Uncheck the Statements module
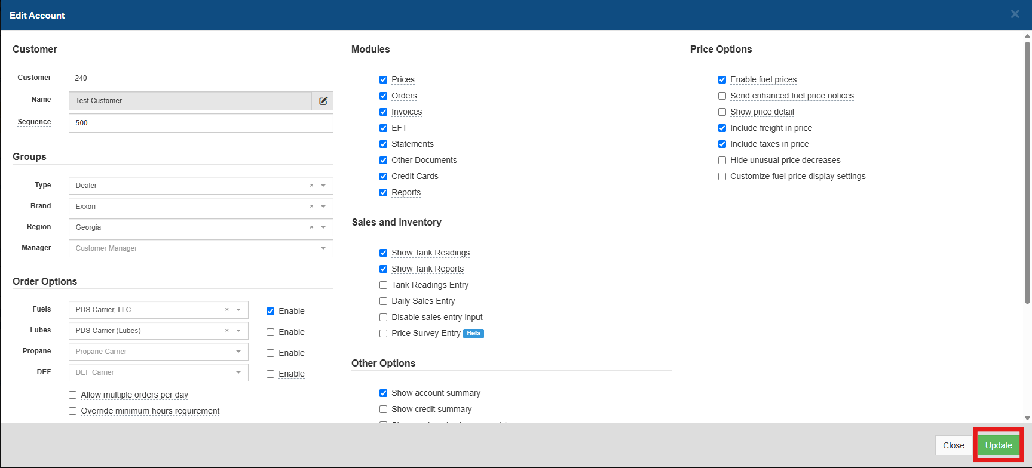 coord(383,144)
